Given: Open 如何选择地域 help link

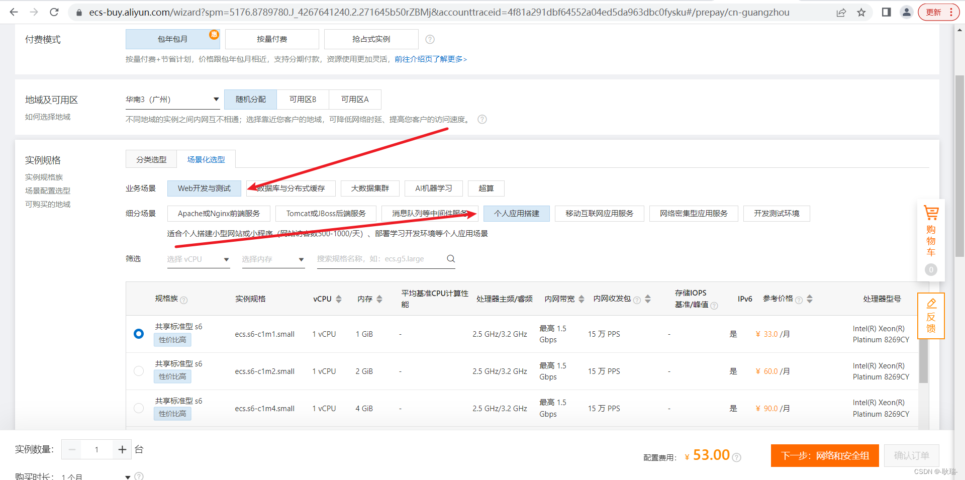Looking at the screenshot, I should pos(48,117).
